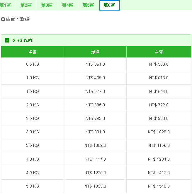Click sea freight price NT$ 901.0
Image resolution: width=192 pixels, height=194 pixels.
[95, 132]
